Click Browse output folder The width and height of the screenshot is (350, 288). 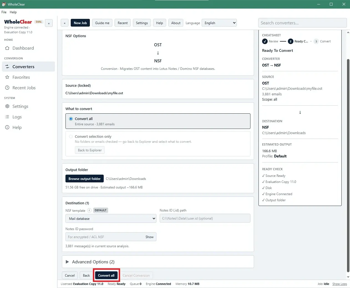(x=85, y=179)
